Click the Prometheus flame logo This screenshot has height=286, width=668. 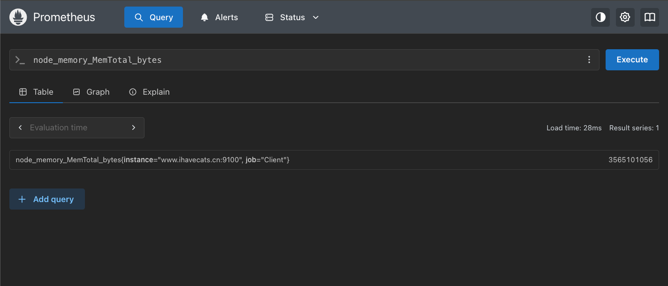click(x=18, y=17)
